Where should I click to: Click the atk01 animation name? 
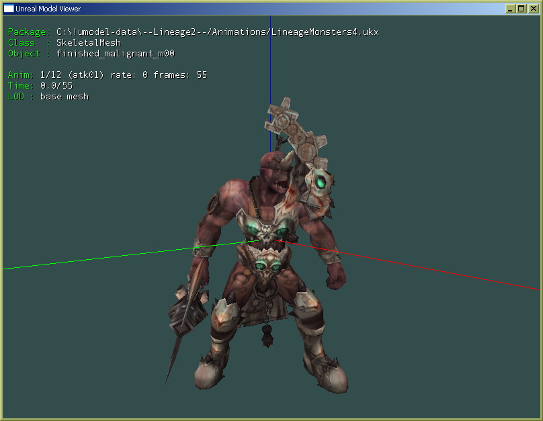(86, 75)
